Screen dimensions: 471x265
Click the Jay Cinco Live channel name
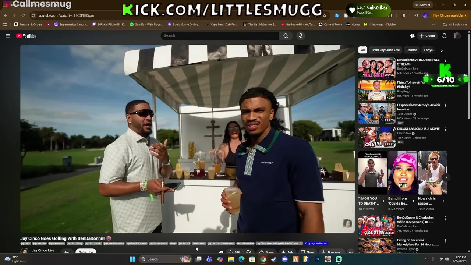(43, 250)
